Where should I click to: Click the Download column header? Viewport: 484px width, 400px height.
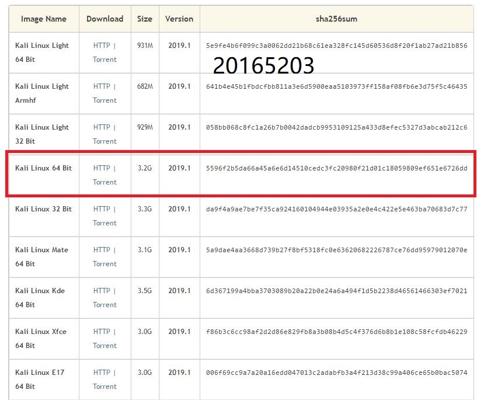(105, 19)
